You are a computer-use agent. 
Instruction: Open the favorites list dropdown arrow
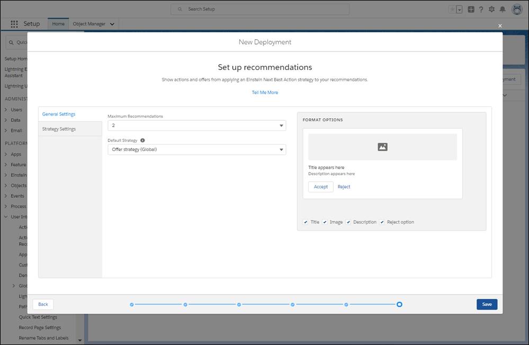click(460, 10)
